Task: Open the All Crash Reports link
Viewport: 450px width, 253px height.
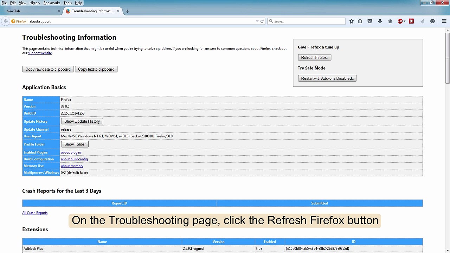Action: point(35,213)
